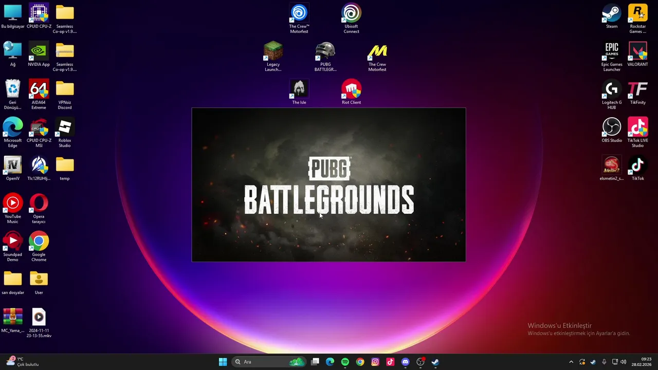Open Bu bilgisayar desktop icon
This screenshot has height=370, width=658.
13,17
